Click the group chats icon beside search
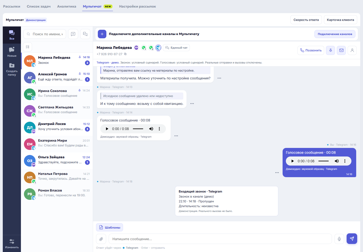Screen dimensions: 363x252 pos(85,34)
